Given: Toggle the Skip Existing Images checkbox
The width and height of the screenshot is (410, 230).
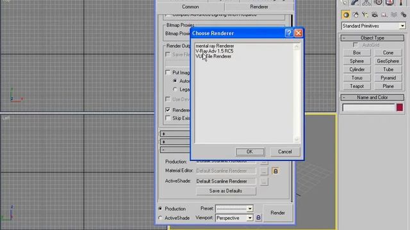Looking at the screenshot, I should (168, 118).
